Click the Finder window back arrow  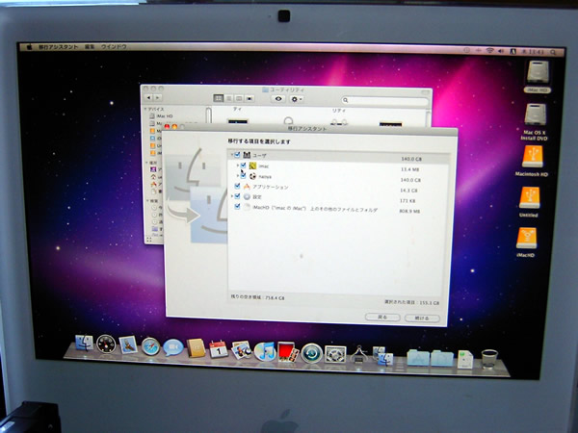coord(149,97)
